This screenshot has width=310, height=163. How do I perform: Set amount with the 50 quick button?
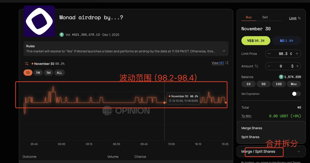(263, 84)
